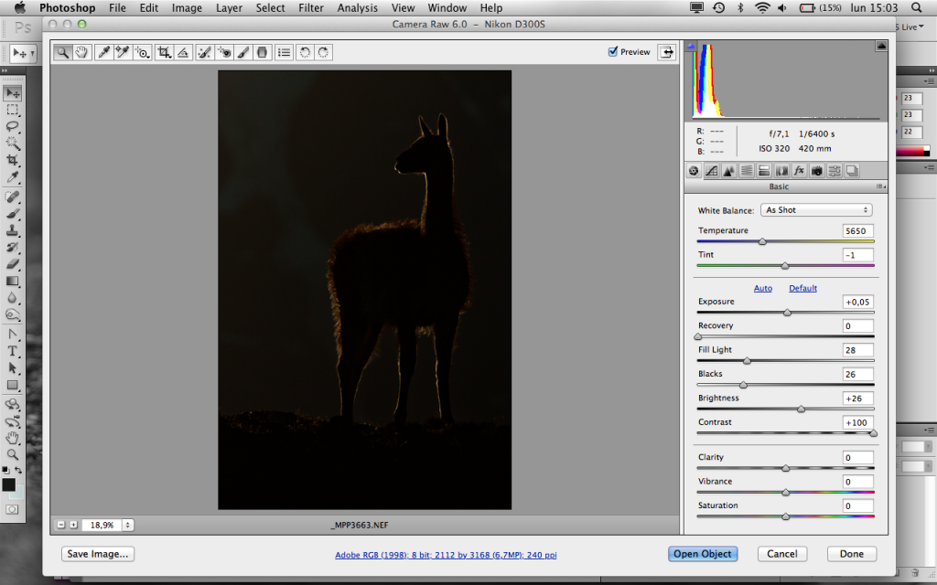Image resolution: width=937 pixels, height=585 pixels.
Task: Click the Brightness value field
Action: pos(857,399)
